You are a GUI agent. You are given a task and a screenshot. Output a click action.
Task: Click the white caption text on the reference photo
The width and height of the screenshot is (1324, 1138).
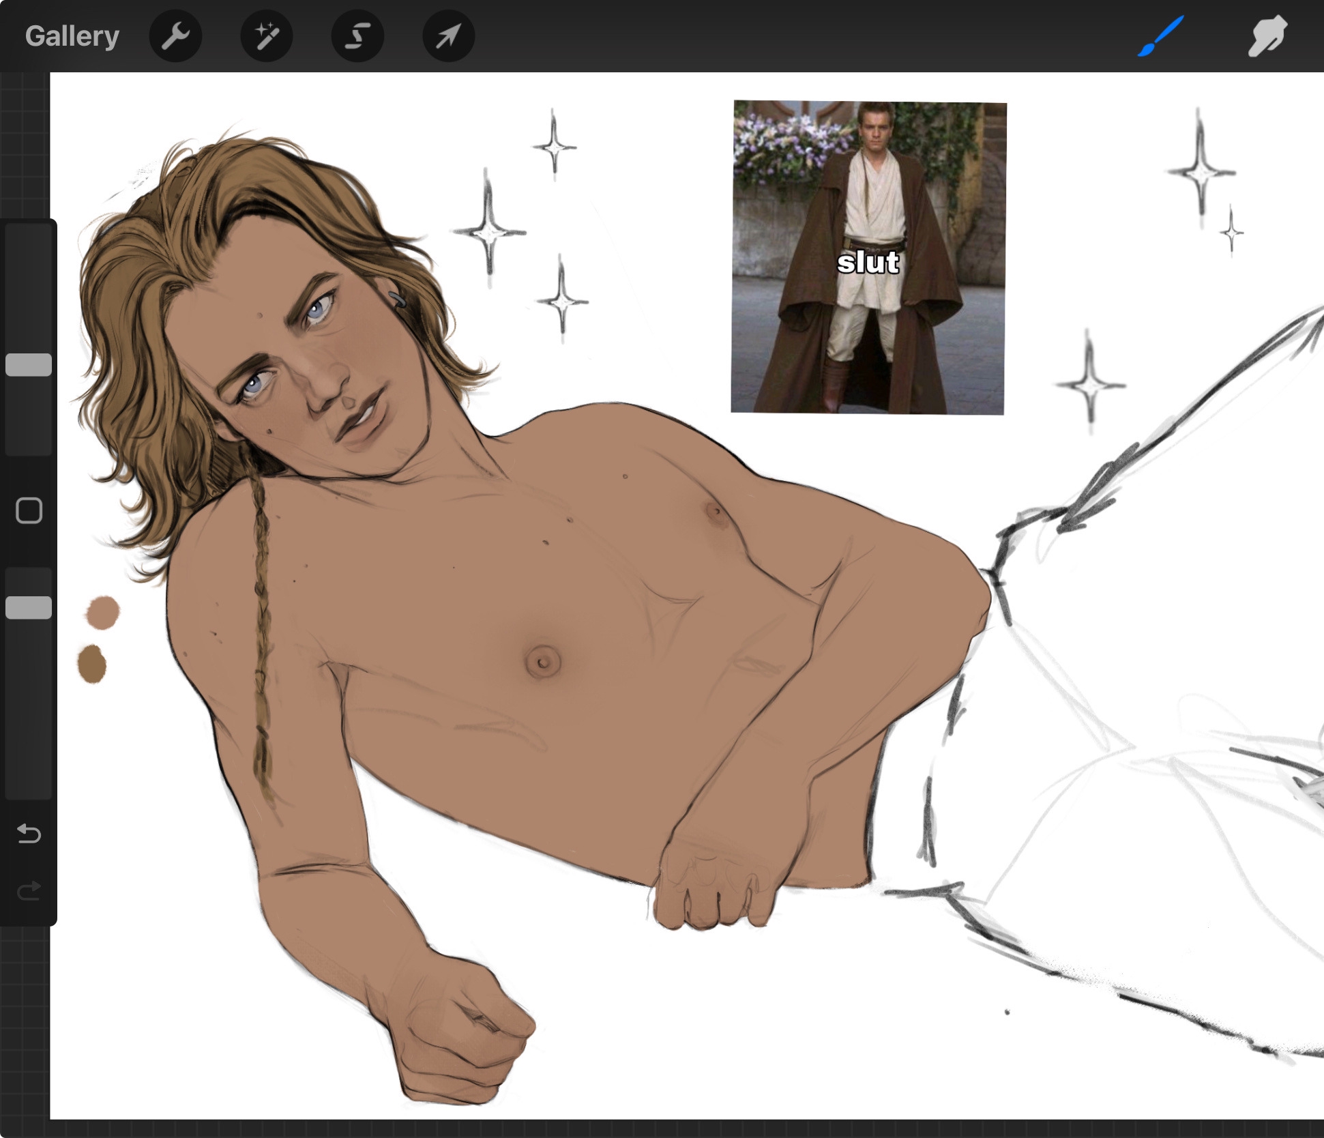[868, 263]
